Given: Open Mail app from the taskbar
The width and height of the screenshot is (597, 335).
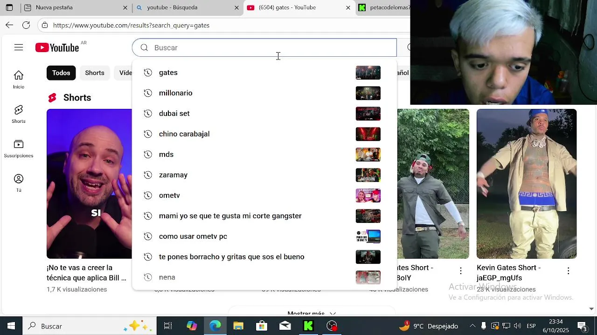Looking at the screenshot, I should [285, 326].
